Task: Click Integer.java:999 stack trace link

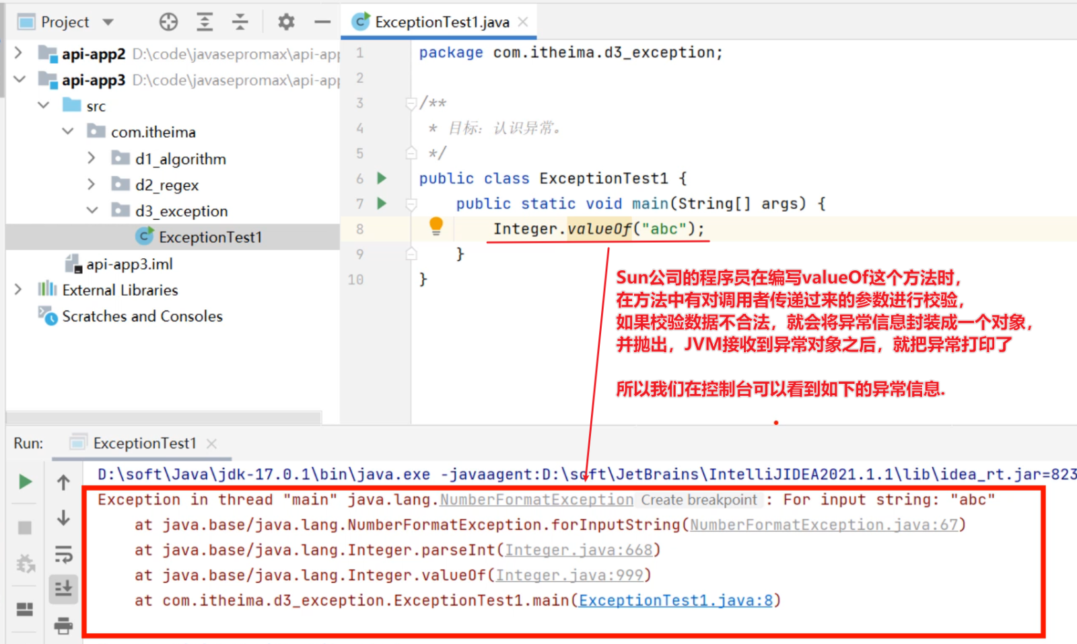Action: point(570,575)
